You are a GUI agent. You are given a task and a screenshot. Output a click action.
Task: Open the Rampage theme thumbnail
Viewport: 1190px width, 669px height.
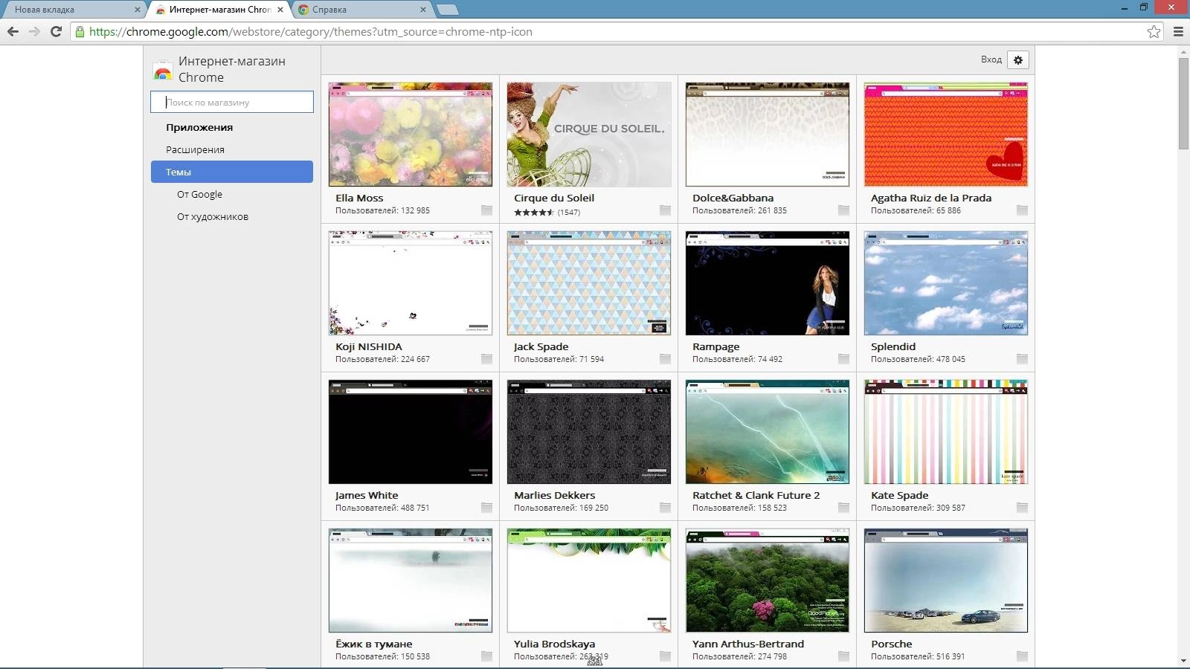[768, 283]
